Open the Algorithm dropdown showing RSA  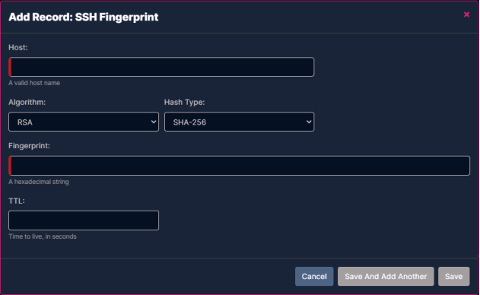84,122
